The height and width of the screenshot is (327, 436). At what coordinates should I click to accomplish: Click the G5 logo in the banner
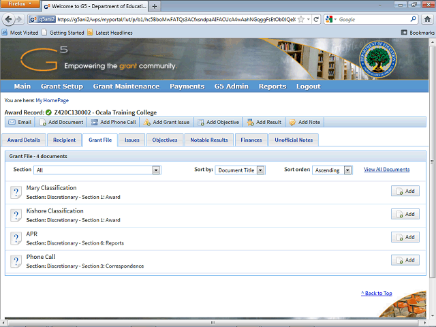44,59
